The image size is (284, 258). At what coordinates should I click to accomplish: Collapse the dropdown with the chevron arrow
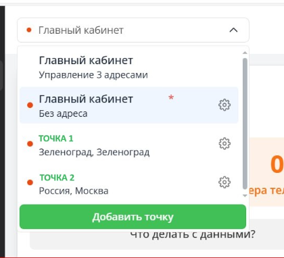(233, 30)
